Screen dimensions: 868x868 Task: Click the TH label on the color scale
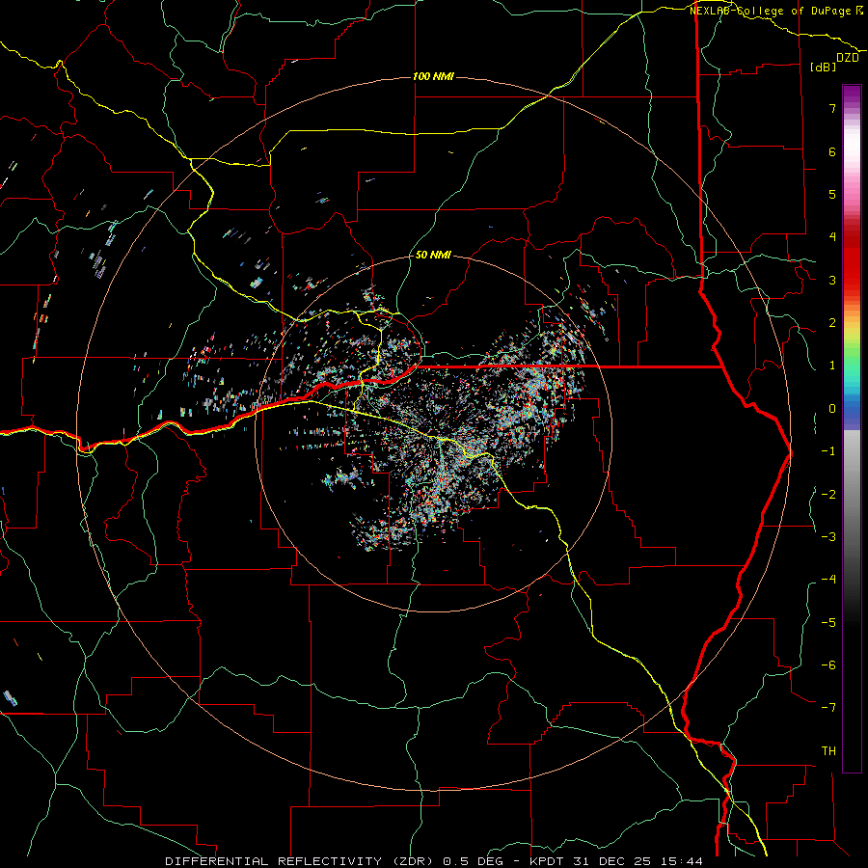(828, 751)
